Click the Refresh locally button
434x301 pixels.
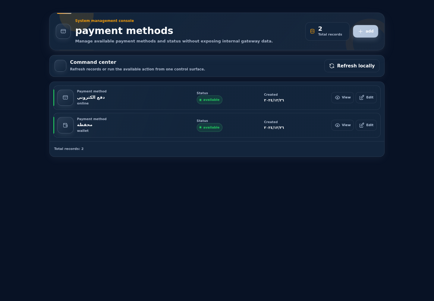tap(352, 66)
